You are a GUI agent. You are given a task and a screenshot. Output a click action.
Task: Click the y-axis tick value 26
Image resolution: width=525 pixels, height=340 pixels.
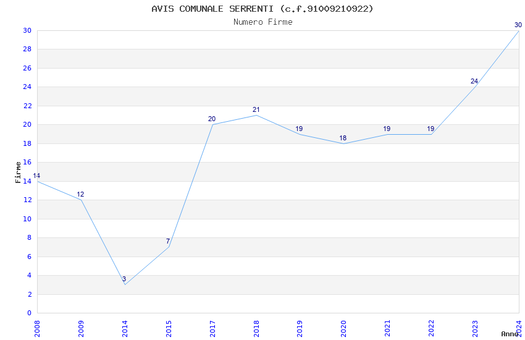click(27, 68)
